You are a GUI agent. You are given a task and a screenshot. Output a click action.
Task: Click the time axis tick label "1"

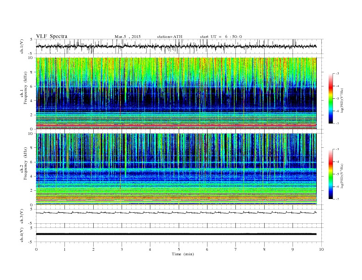coord(64,249)
